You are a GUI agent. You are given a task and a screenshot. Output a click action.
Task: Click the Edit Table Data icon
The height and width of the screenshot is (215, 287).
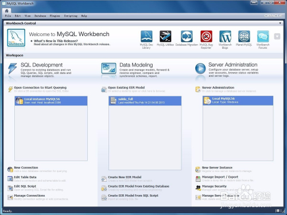[x=10, y=179]
